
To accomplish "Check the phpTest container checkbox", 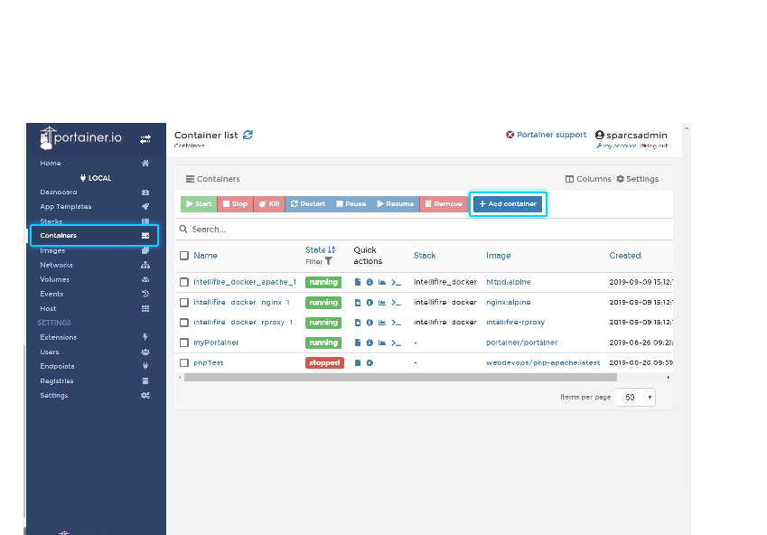I will [x=184, y=362].
